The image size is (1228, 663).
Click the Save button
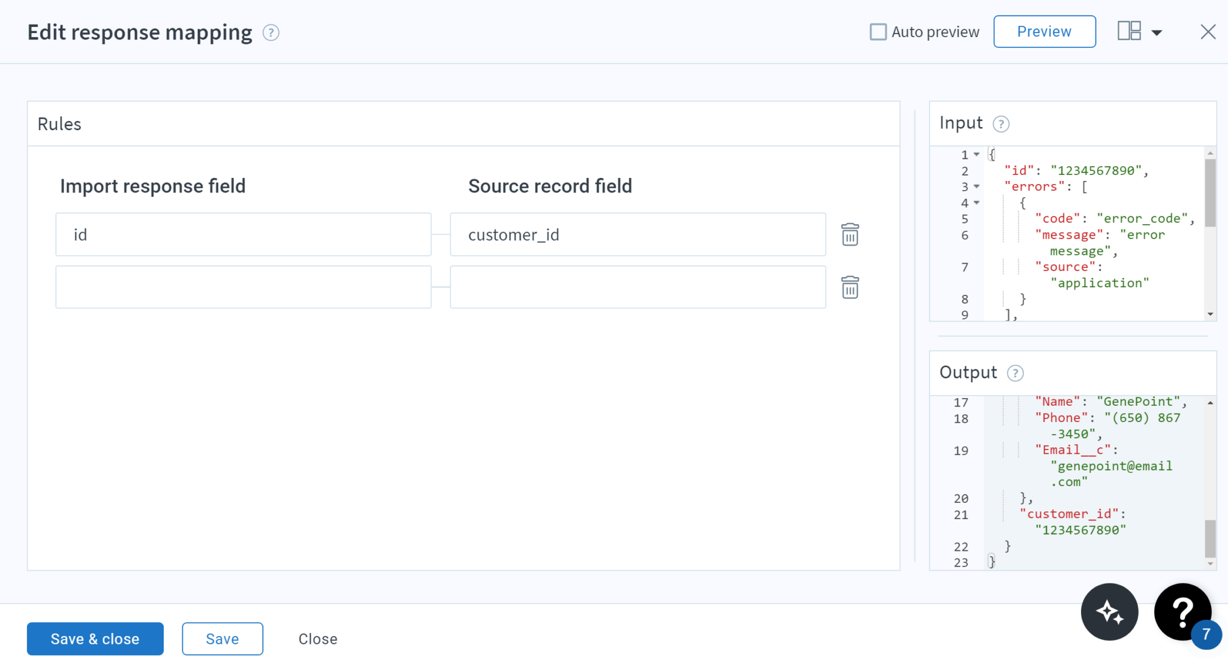222,638
